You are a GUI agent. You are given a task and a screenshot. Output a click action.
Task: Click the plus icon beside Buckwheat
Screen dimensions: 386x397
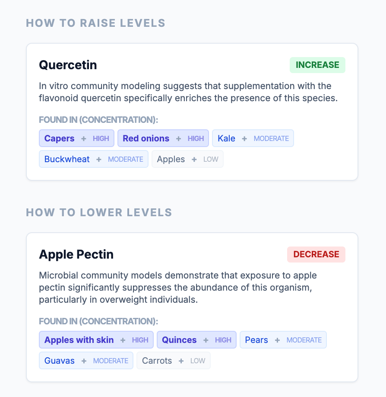point(99,160)
